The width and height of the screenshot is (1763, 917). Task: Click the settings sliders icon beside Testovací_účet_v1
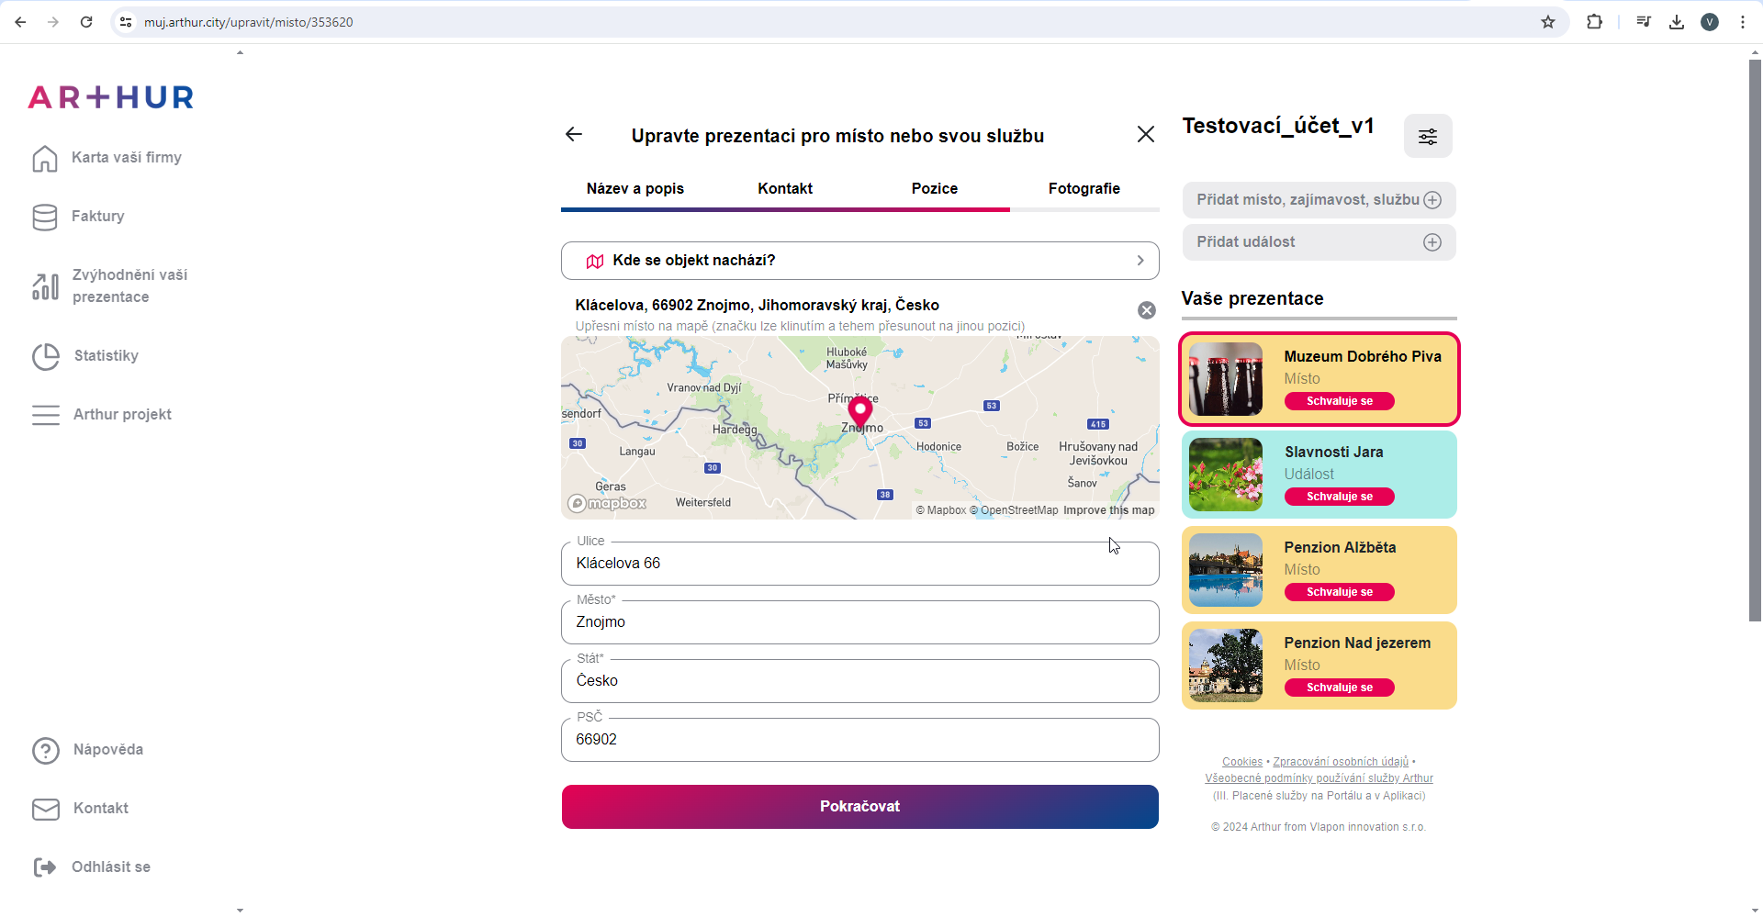click(x=1428, y=137)
